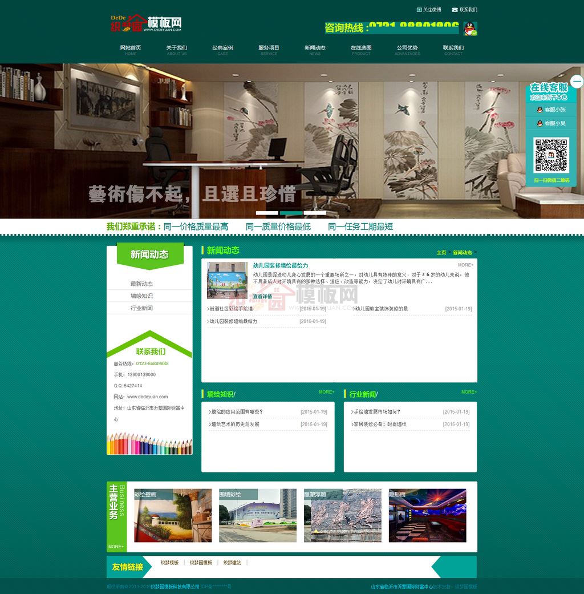This screenshot has height=594, width=584.
Task: Select the first banner slide indicator
Action: 266,213
